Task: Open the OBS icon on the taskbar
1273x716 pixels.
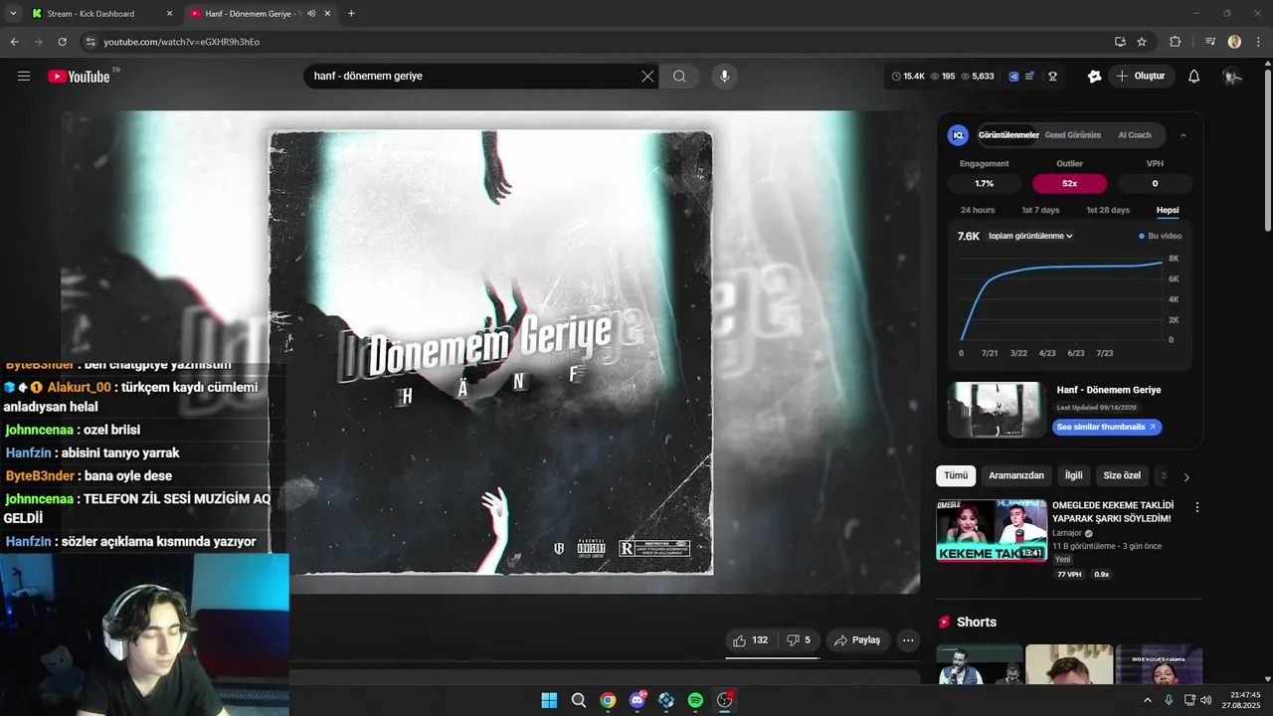Action: pos(724,700)
